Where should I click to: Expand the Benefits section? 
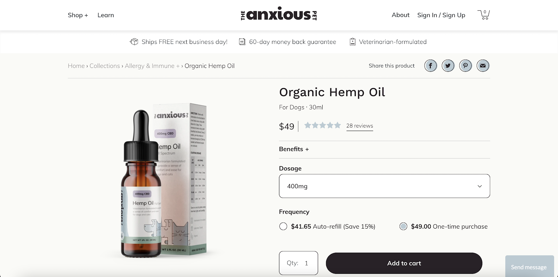point(294,149)
